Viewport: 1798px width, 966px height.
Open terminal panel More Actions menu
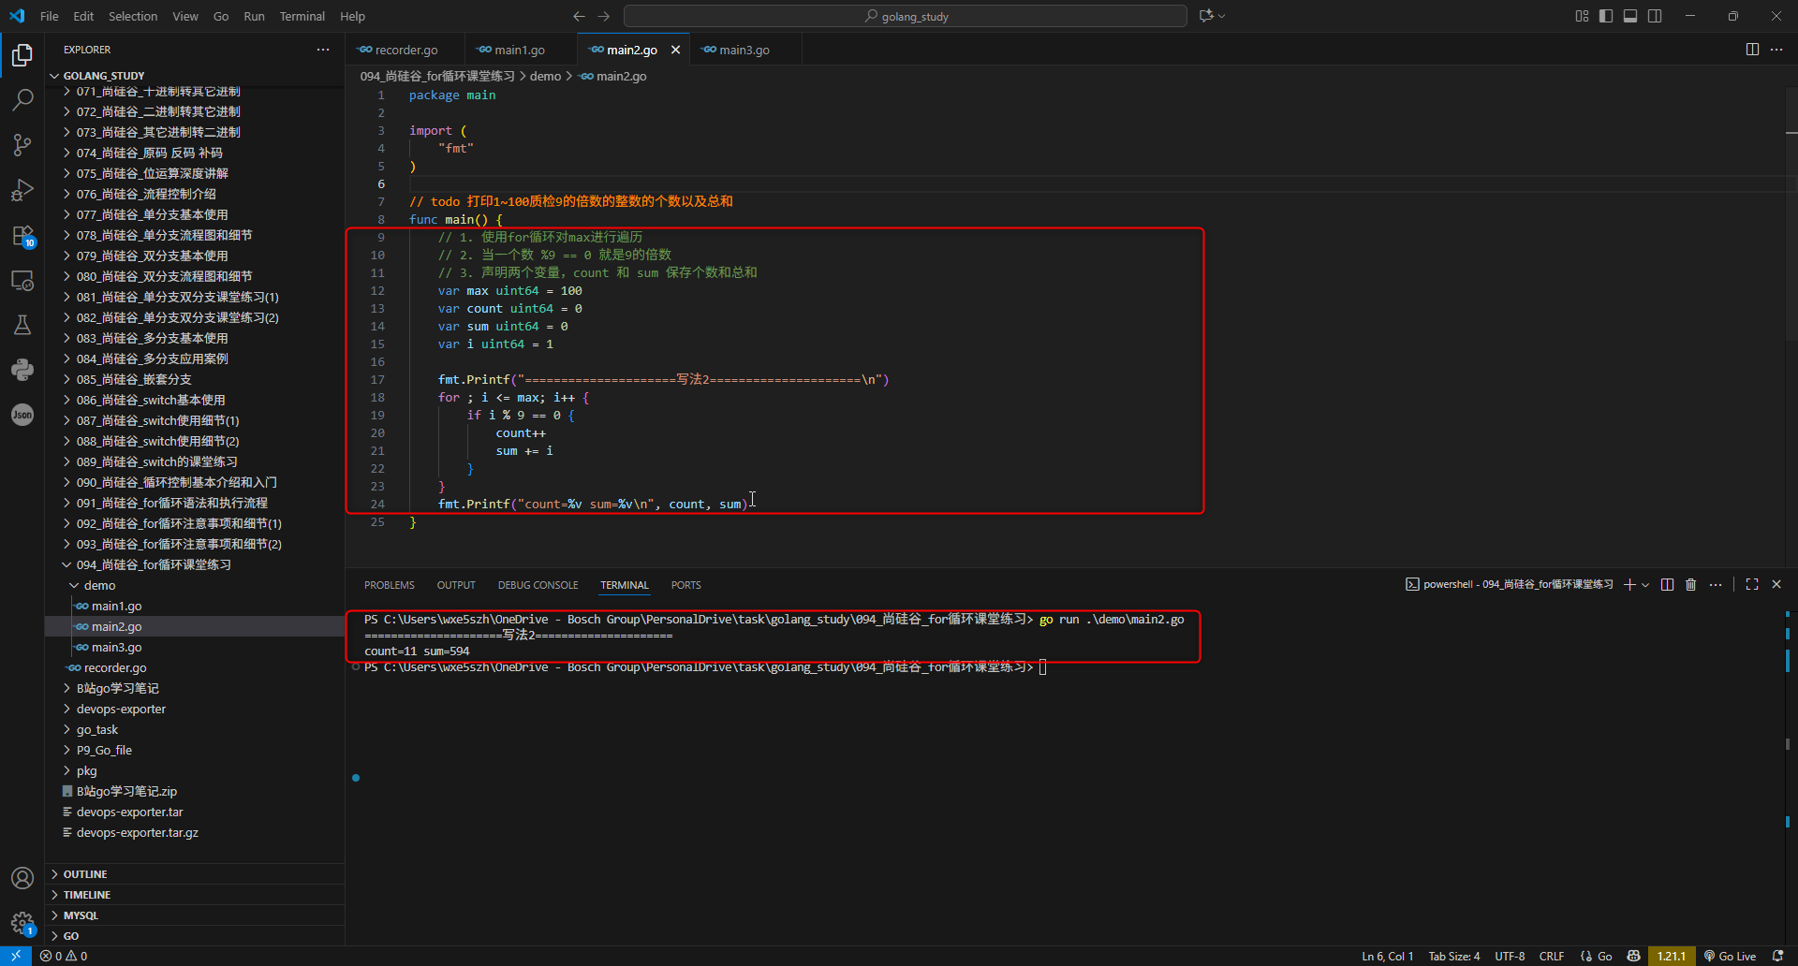pyautogui.click(x=1716, y=584)
